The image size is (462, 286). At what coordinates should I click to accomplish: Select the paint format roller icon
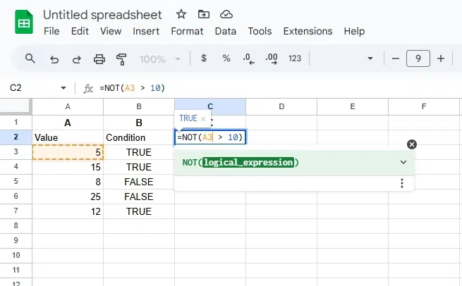pos(121,58)
